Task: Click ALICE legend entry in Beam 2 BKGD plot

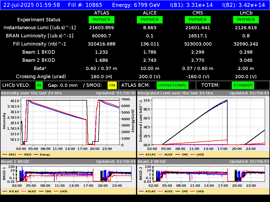Action: 165,191
